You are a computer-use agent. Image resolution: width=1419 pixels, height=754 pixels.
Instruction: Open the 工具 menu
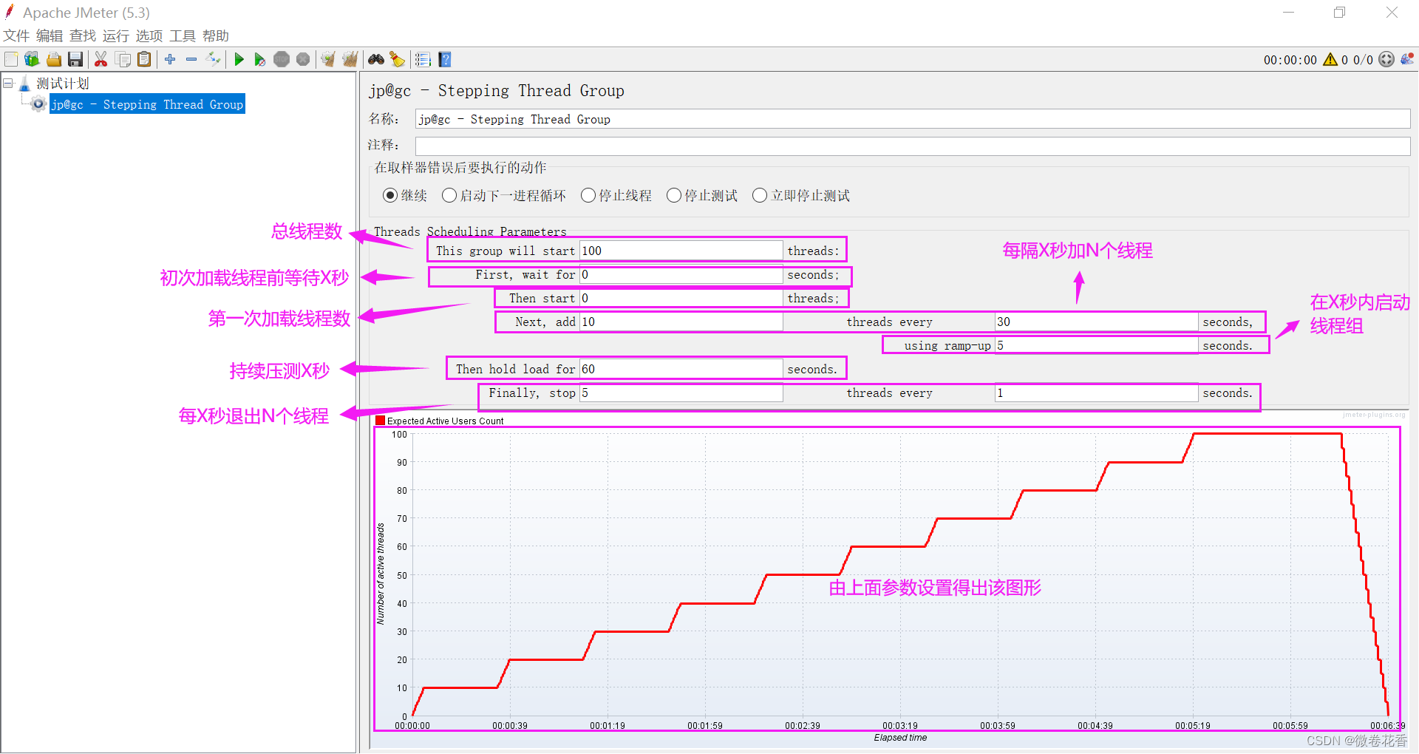[x=183, y=35]
